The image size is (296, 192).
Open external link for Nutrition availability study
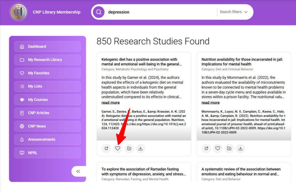tap(206, 149)
